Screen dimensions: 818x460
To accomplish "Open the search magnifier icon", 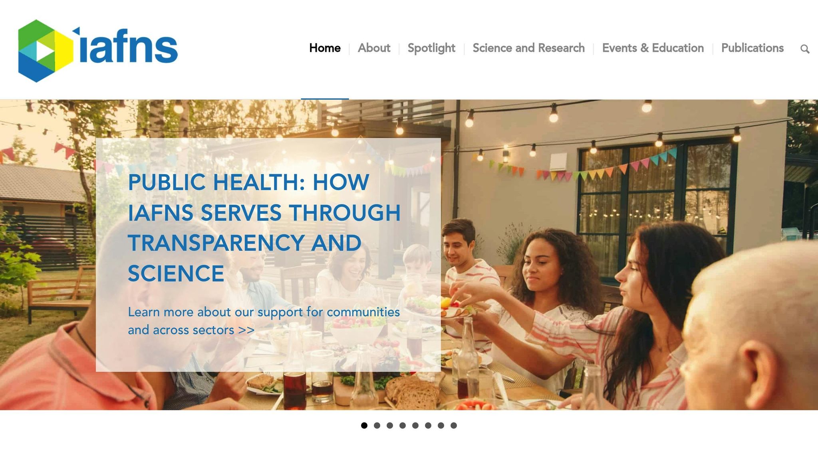I will point(805,49).
